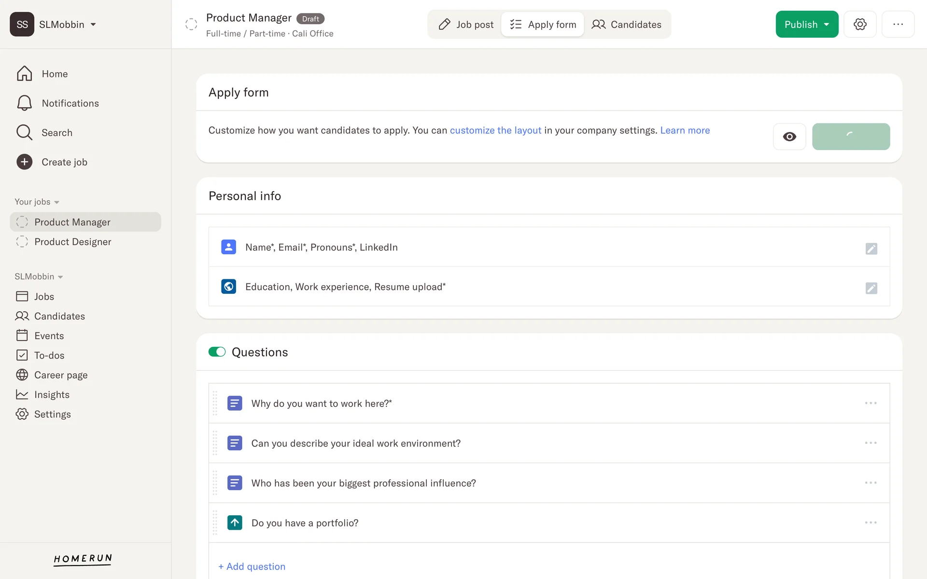Open options menu for 'Do you have a portfolio?'
The height and width of the screenshot is (579, 927).
click(871, 523)
